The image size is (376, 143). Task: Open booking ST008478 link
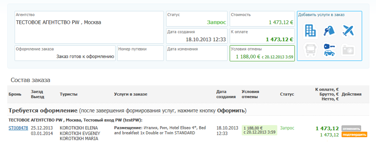pyautogui.click(x=18, y=128)
